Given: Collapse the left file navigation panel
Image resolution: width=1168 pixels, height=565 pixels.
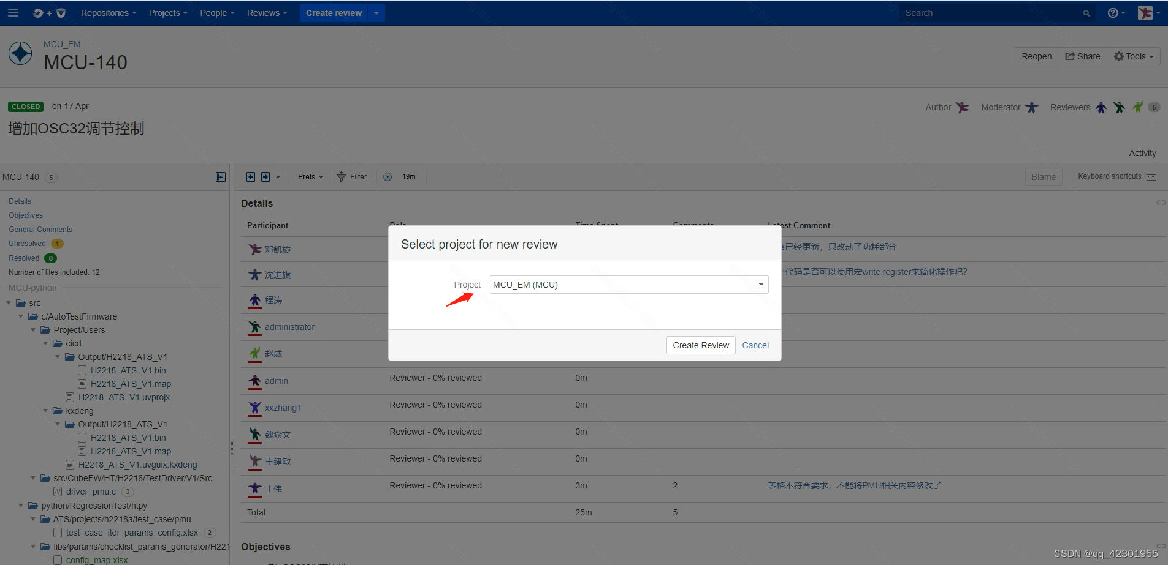Looking at the screenshot, I should coord(221,177).
